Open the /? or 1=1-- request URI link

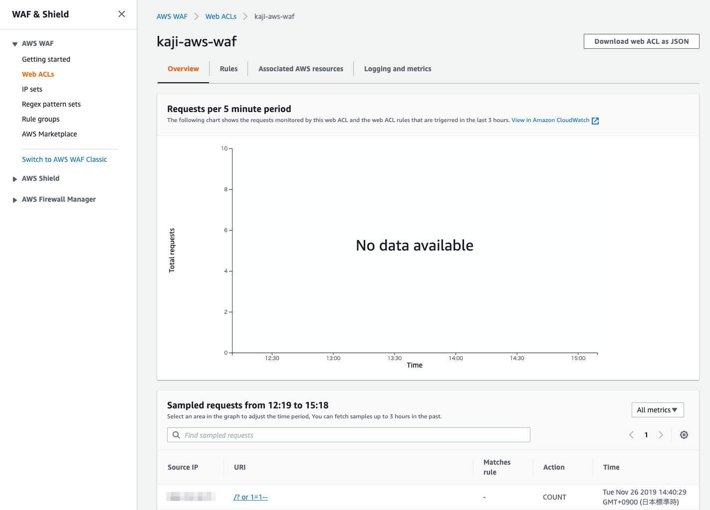coord(250,497)
